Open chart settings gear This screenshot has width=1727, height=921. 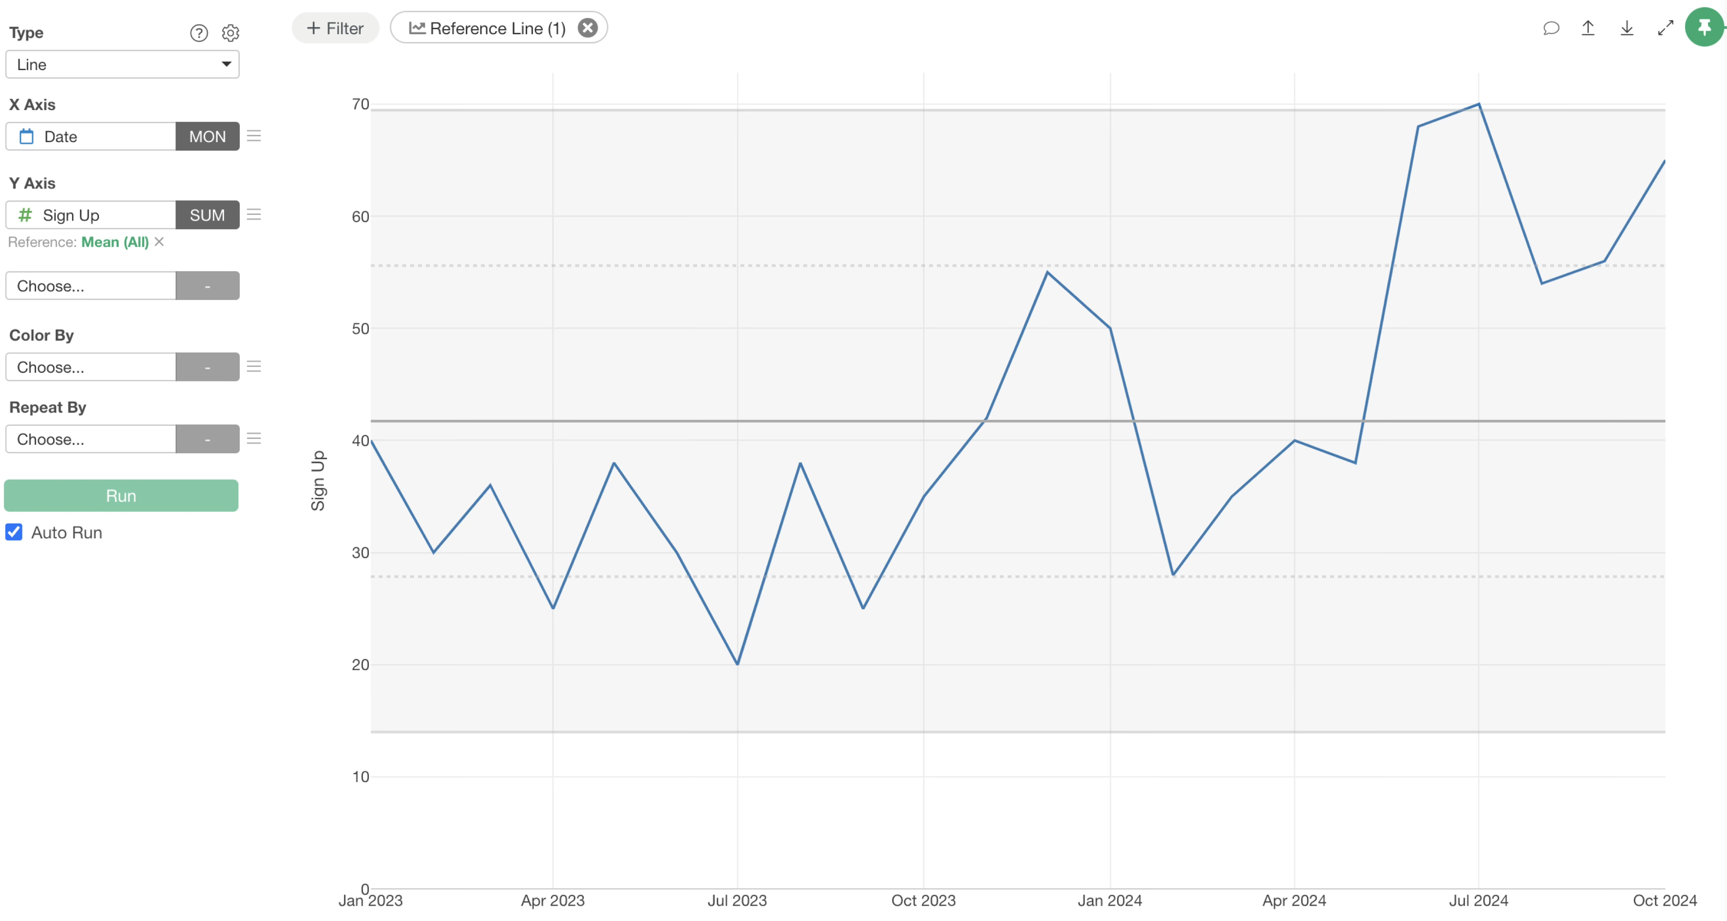pos(231,33)
